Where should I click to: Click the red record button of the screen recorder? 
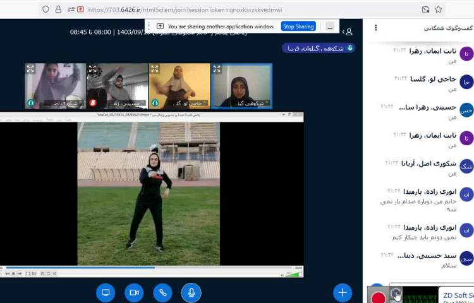click(378, 298)
